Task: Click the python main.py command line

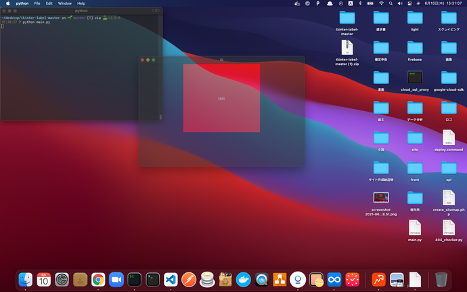Action: [x=37, y=22]
